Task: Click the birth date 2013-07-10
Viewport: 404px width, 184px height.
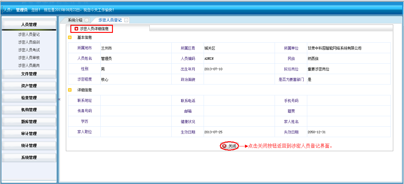Action: (x=214, y=69)
